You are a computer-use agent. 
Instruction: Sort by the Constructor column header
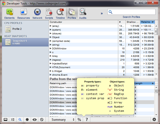(83, 22)
